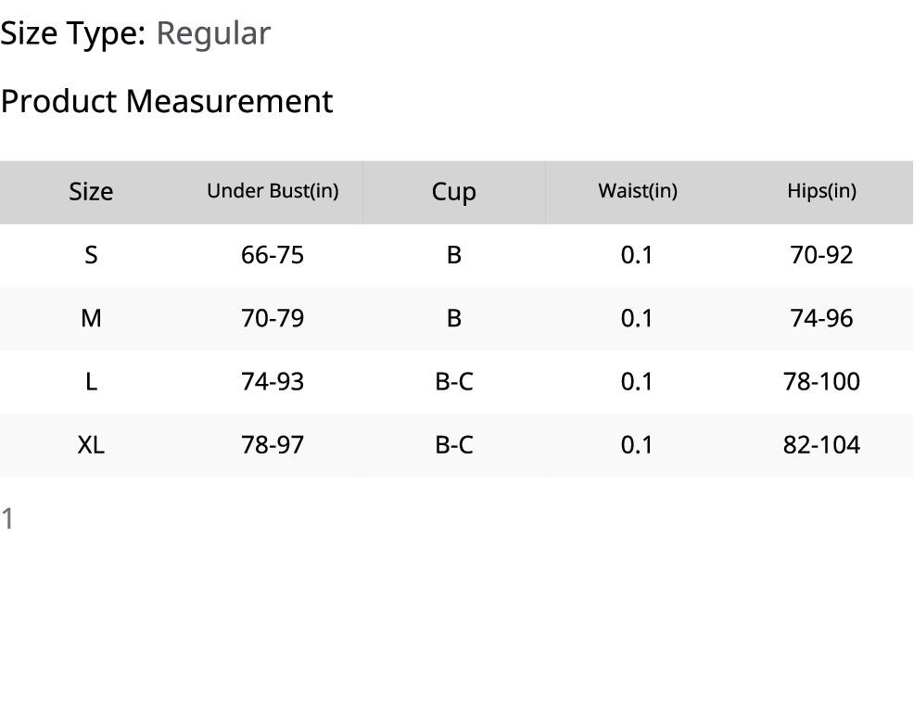
Task: Click the 74-93 under bust value
Action: (x=273, y=381)
